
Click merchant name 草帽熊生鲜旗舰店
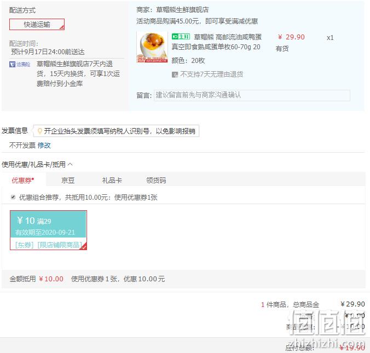(182, 10)
